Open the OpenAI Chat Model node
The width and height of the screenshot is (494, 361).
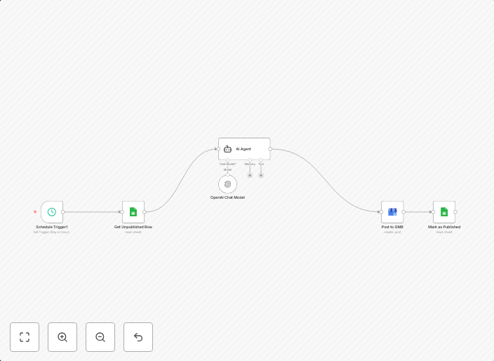click(x=227, y=184)
